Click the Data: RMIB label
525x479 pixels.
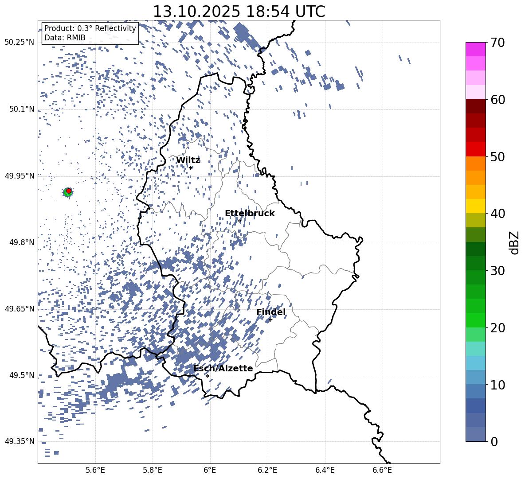65,38
